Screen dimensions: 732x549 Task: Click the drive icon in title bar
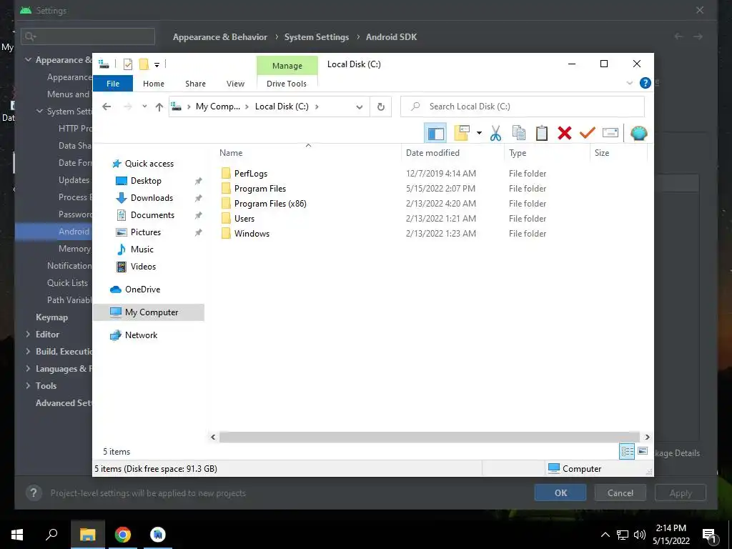click(104, 64)
